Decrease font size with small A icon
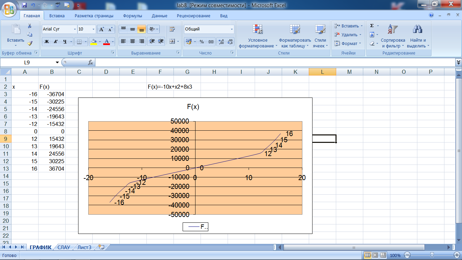 [111, 29]
